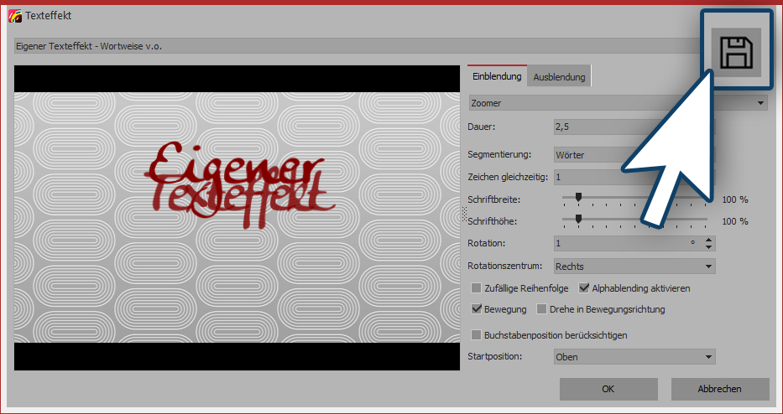Enable Drehe in Bewegungsrichtung option
Screen dimensions: 783x414
[541, 309]
